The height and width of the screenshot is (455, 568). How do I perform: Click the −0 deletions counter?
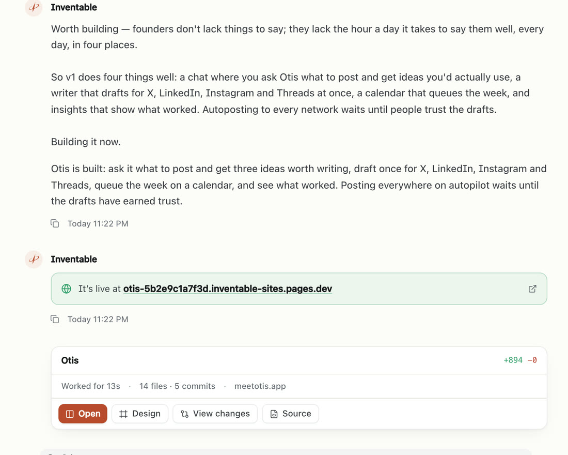532,360
